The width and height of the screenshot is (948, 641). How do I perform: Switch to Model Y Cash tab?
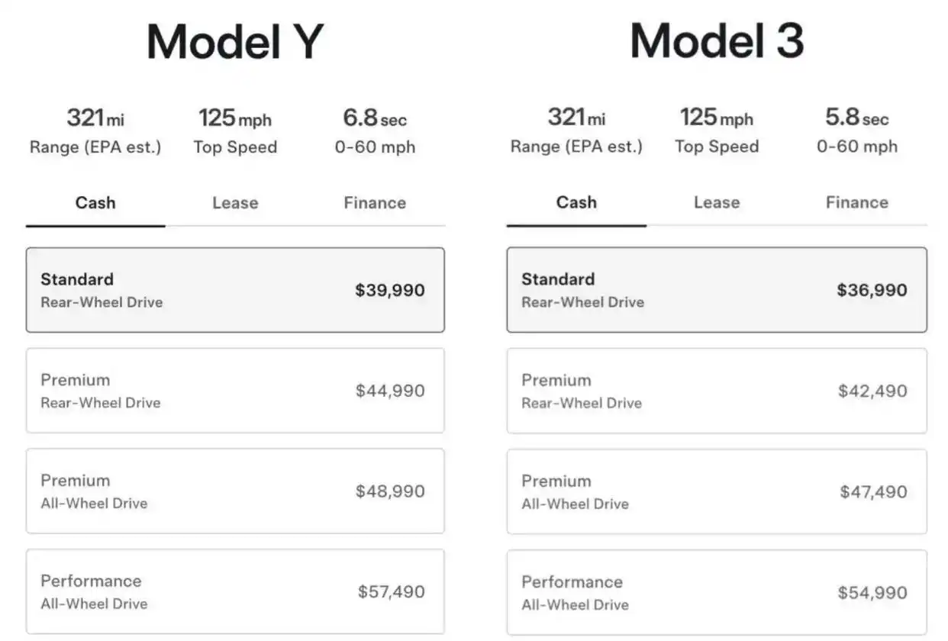(x=95, y=203)
